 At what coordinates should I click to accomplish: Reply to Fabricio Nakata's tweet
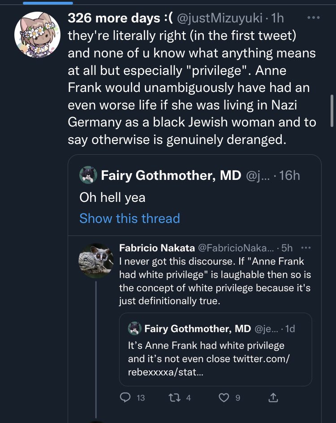[x=126, y=397]
